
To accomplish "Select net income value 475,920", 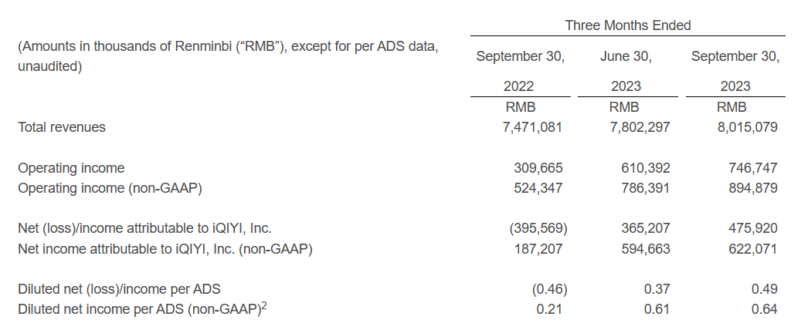I will click(752, 228).
